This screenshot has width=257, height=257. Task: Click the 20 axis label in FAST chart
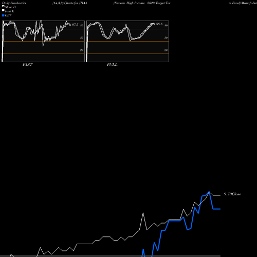point(82,50)
